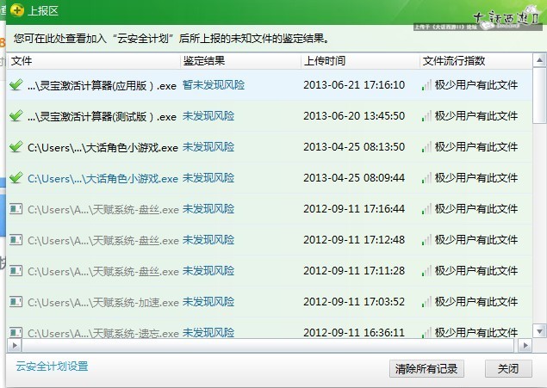The height and width of the screenshot is (388, 547).
Task: Open 未发现风险 link in 17:16:44 row
Action: pyautogui.click(x=208, y=209)
